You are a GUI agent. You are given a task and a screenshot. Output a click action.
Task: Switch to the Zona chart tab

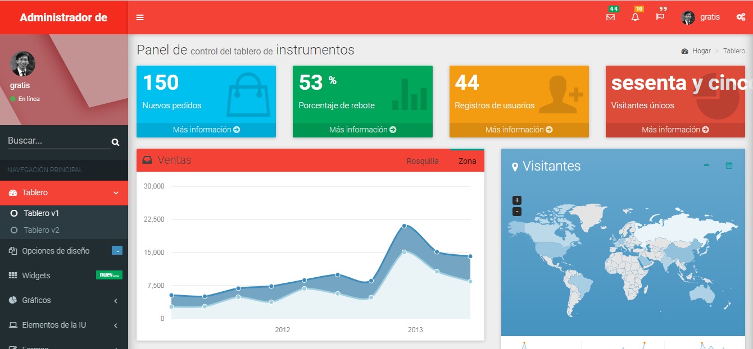467,161
